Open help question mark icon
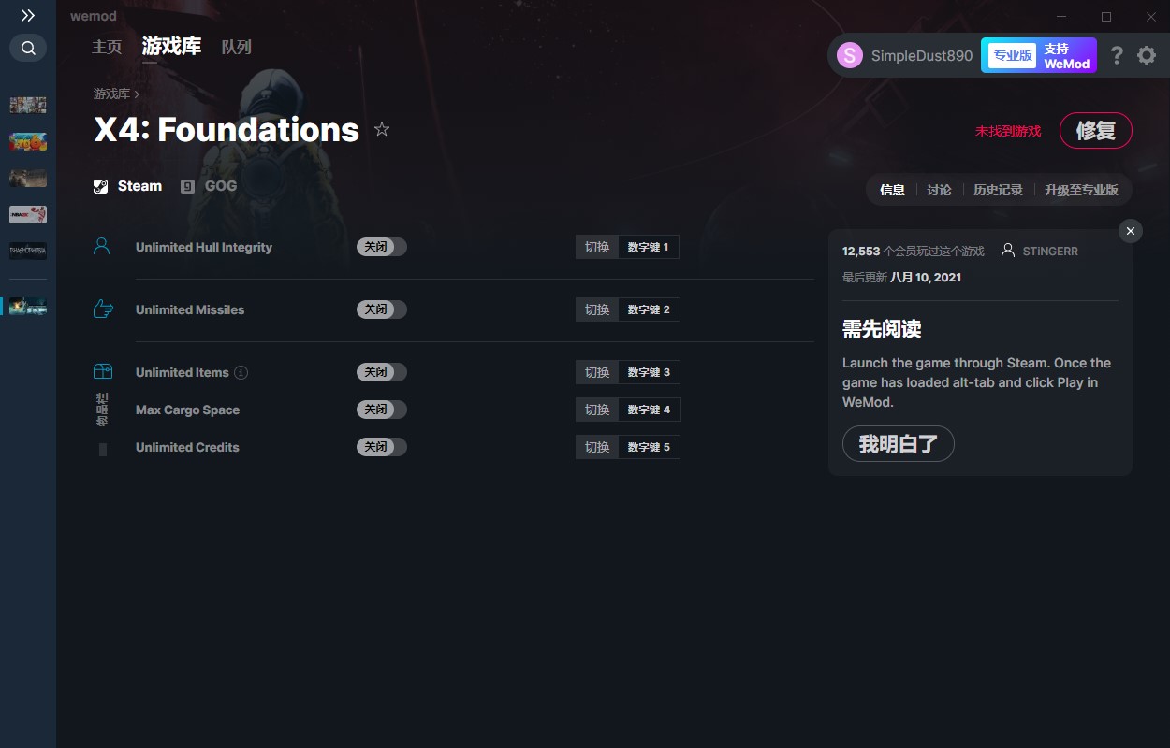 pos(1117,55)
